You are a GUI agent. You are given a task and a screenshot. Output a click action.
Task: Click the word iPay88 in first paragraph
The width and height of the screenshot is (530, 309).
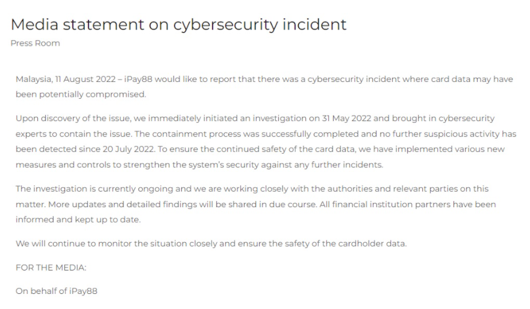(x=139, y=79)
